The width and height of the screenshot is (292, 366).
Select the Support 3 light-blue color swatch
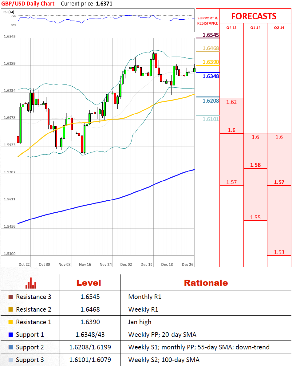10,360
